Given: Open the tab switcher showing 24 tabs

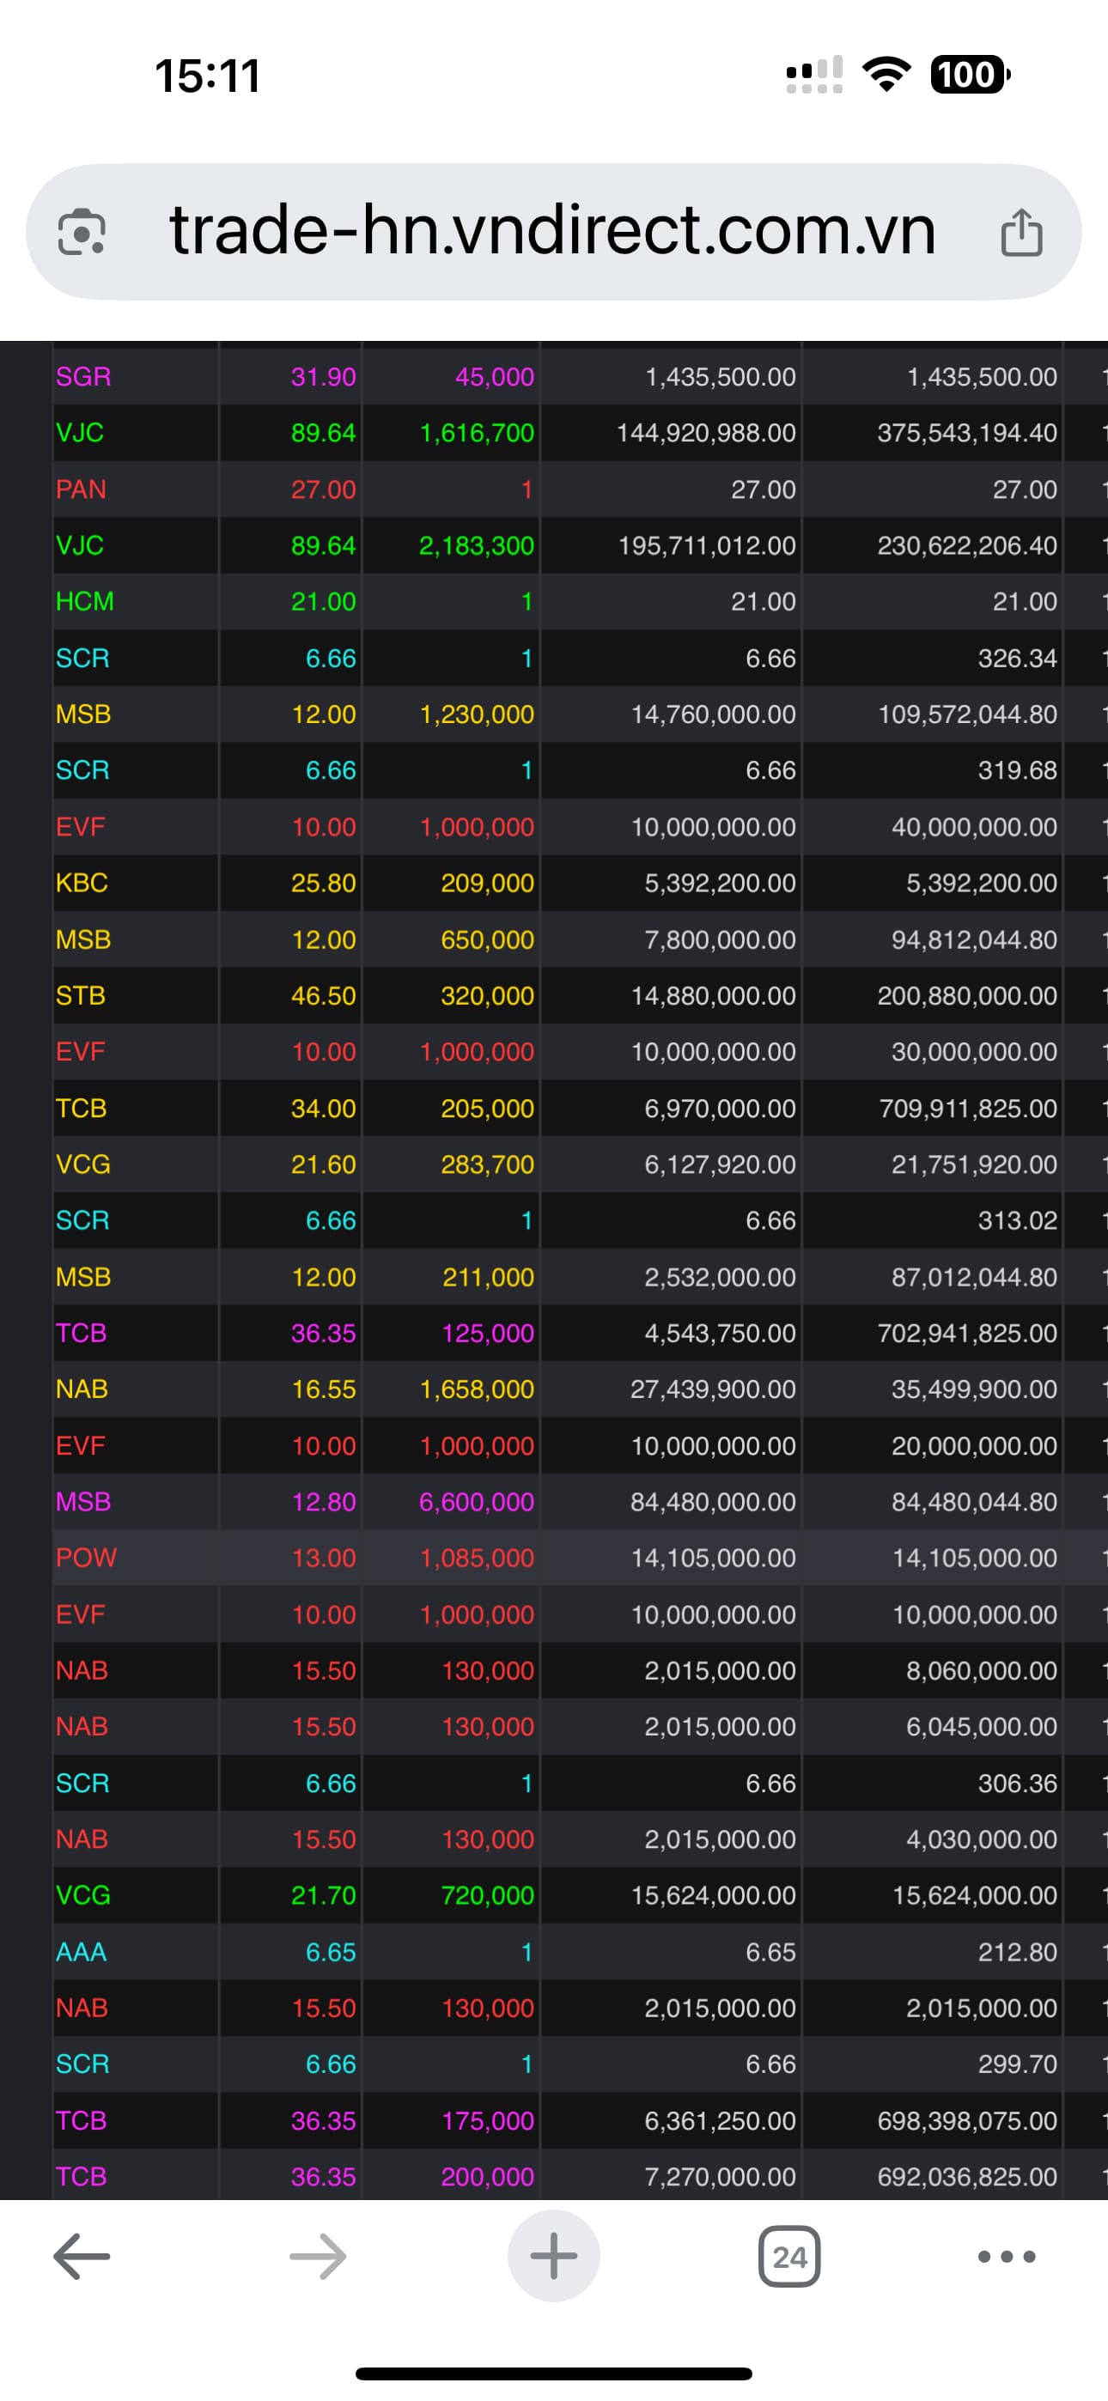Looking at the screenshot, I should pos(789,2257).
